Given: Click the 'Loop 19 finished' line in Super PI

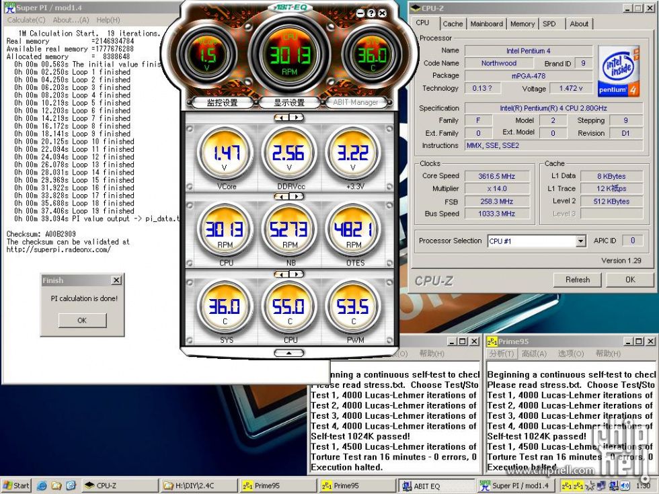Looking at the screenshot, I should click(x=103, y=211).
